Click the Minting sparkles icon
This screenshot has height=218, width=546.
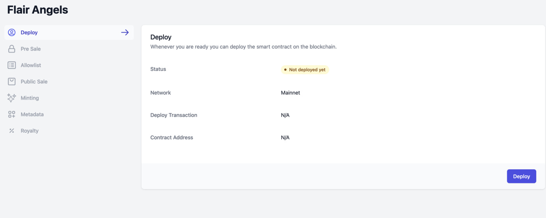pyautogui.click(x=12, y=98)
